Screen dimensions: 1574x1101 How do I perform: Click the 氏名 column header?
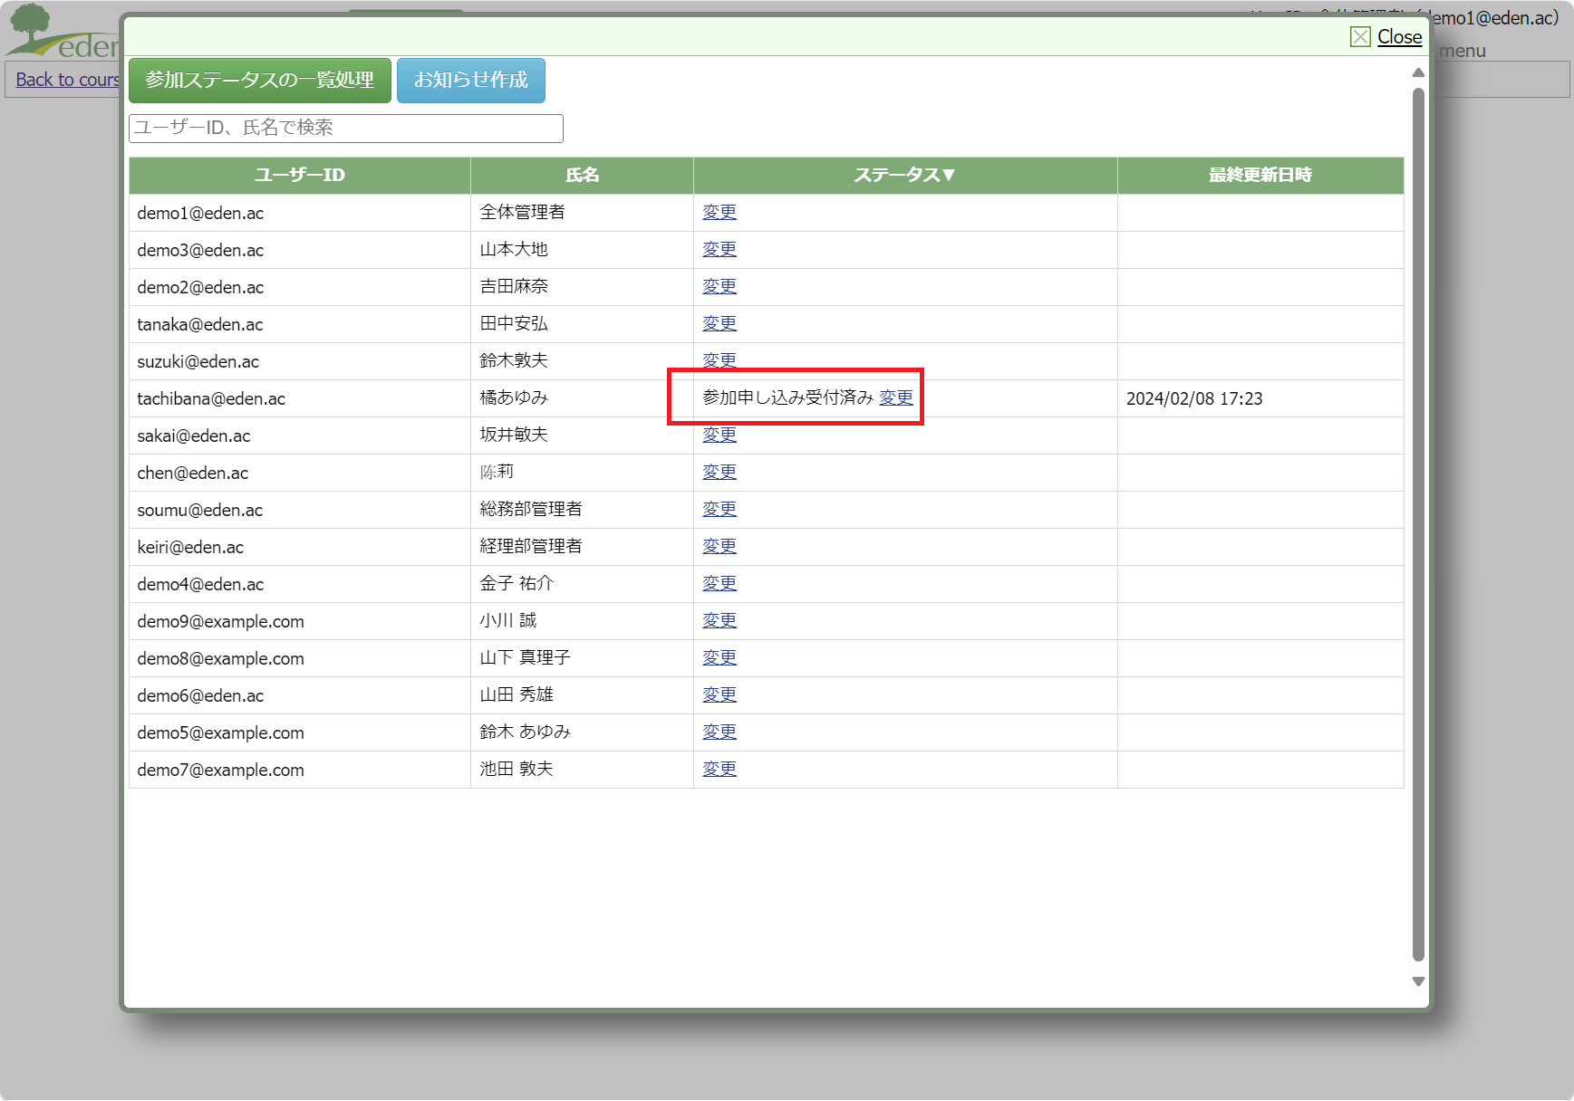[582, 176]
